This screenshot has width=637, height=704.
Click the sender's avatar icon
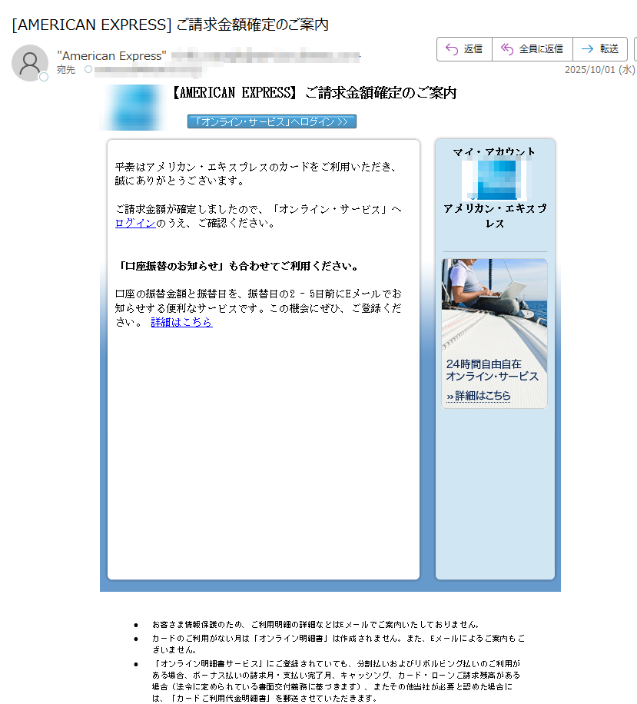(x=30, y=62)
